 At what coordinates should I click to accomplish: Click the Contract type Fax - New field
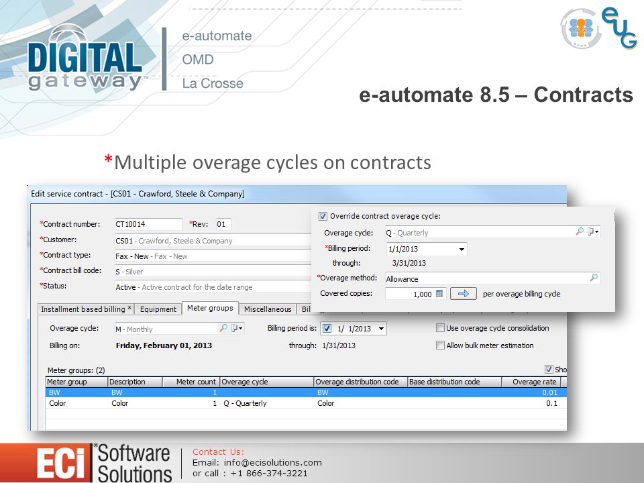point(213,256)
